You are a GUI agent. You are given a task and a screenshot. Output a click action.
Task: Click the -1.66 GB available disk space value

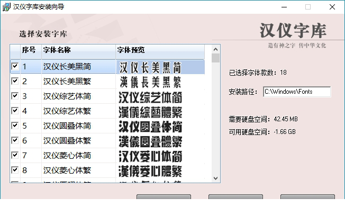[x=285, y=132]
